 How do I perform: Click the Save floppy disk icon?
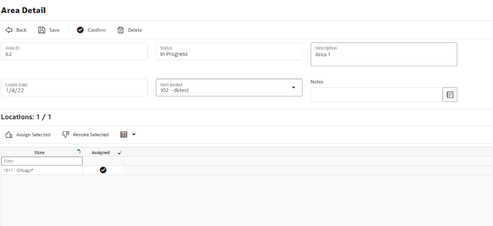(x=42, y=30)
